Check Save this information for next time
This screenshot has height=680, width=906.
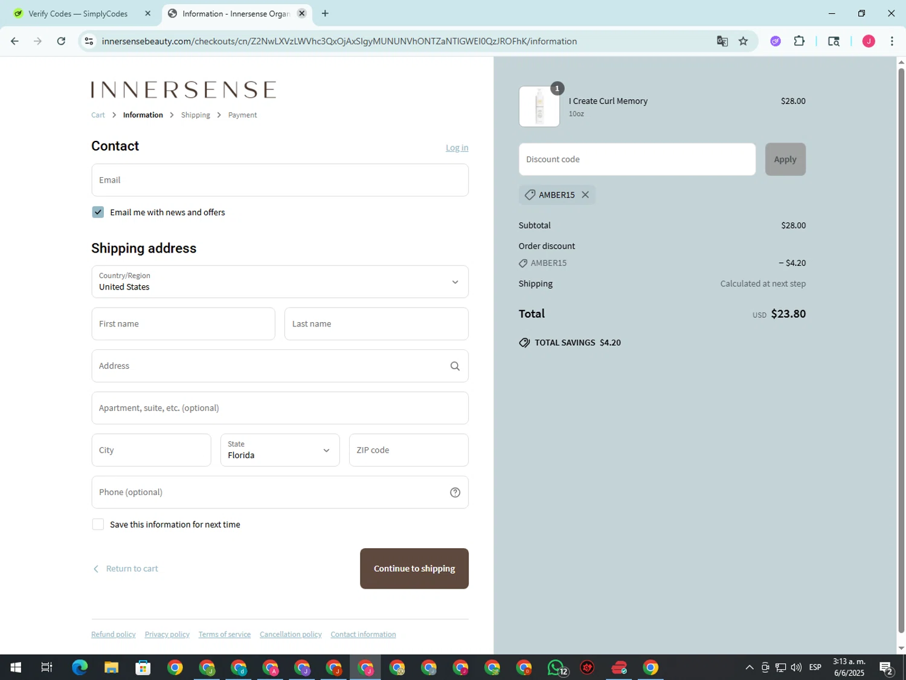(x=98, y=524)
